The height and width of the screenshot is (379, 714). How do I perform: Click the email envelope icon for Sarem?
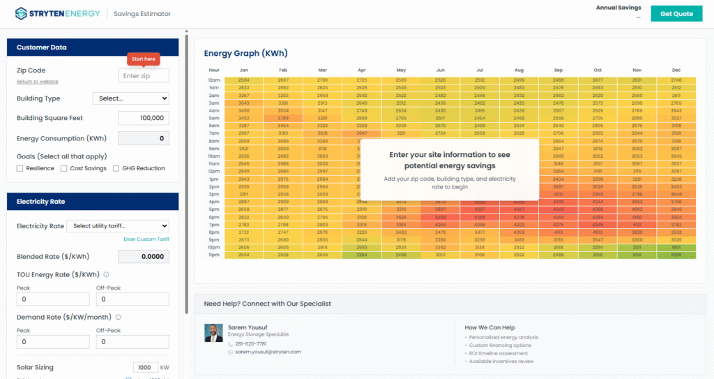231,352
